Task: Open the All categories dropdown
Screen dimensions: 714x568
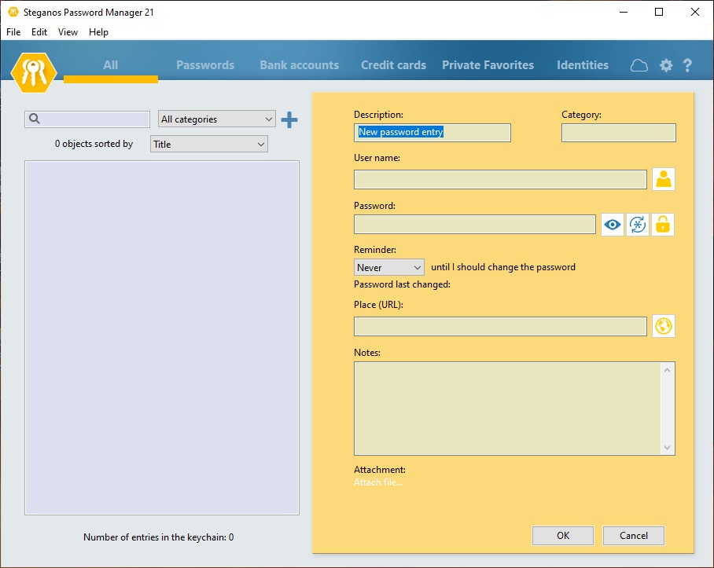Action: click(216, 119)
